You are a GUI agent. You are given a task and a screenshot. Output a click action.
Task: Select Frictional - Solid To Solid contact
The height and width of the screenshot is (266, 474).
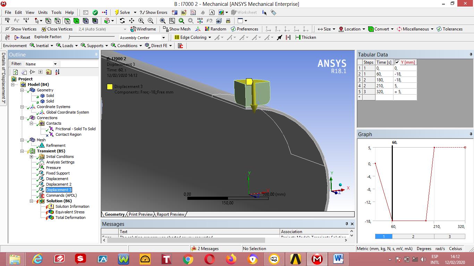(75, 129)
